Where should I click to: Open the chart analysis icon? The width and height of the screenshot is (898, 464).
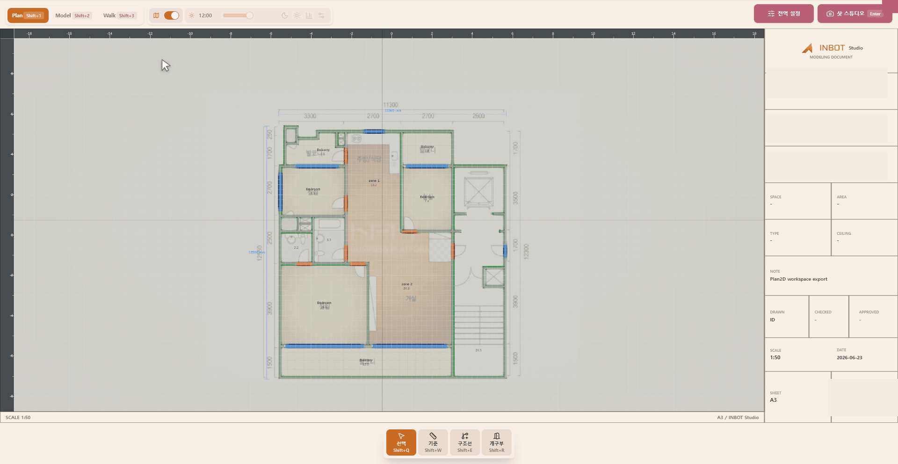pyautogui.click(x=309, y=15)
